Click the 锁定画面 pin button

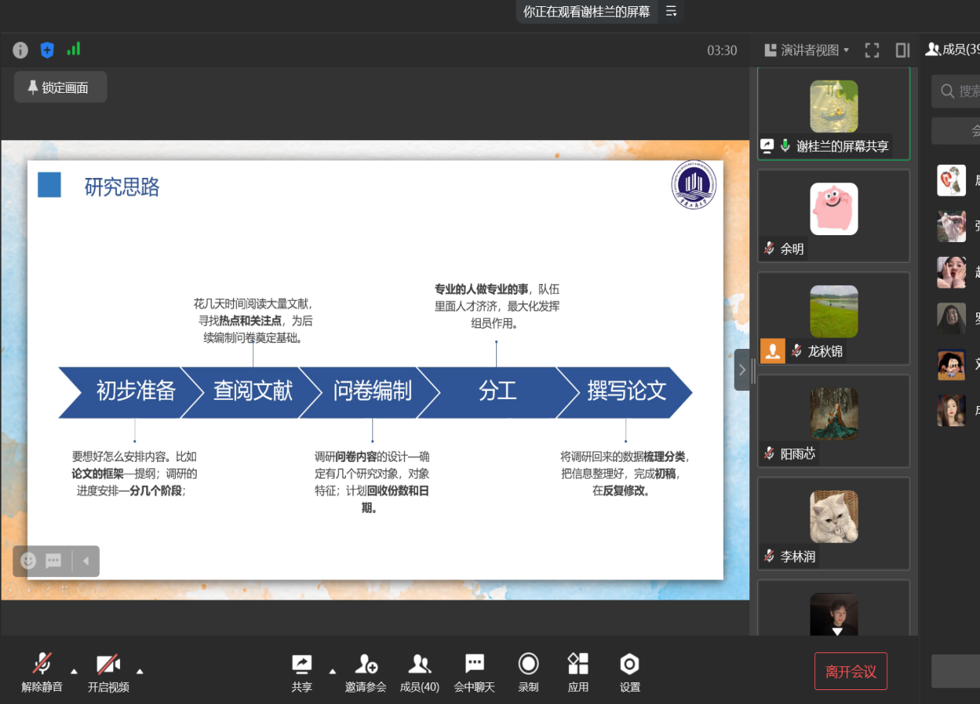point(60,87)
